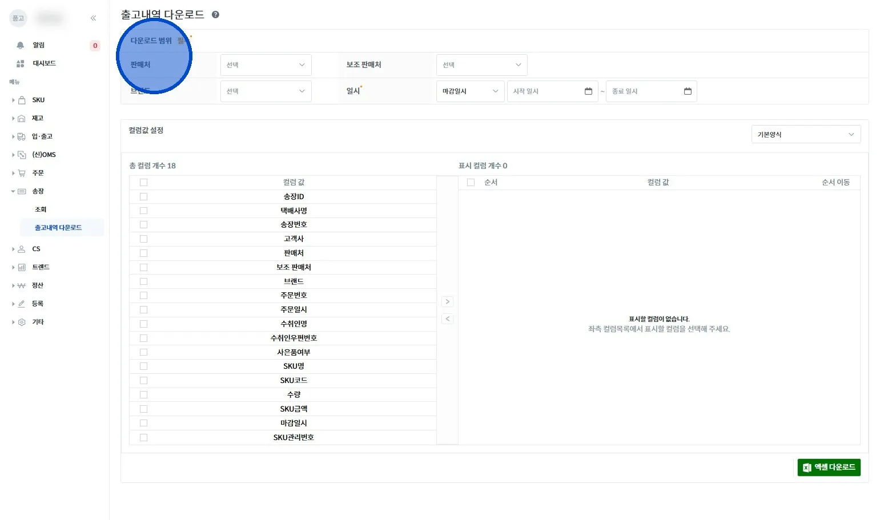Click the 주문 cart icon
This screenshot has height=520, width=880.
22,173
